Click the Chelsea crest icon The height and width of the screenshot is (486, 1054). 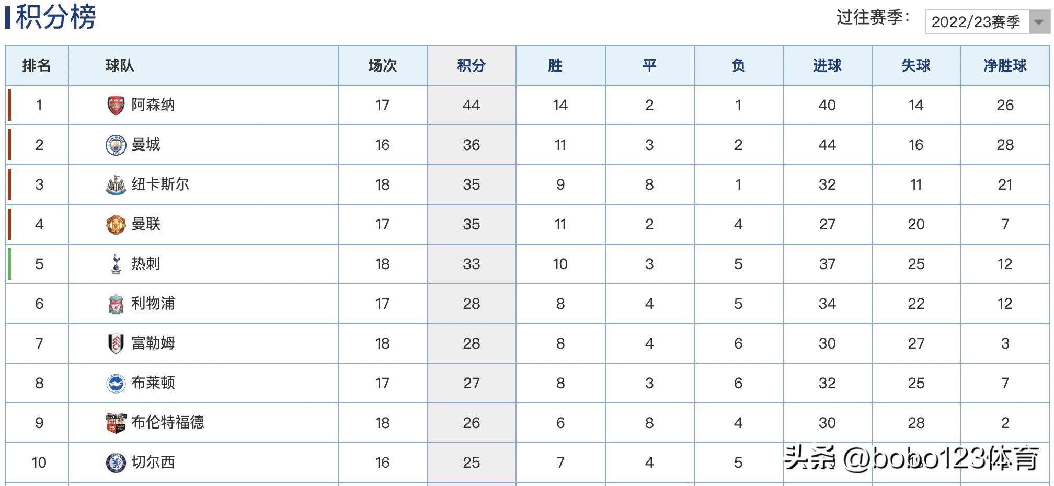116,462
